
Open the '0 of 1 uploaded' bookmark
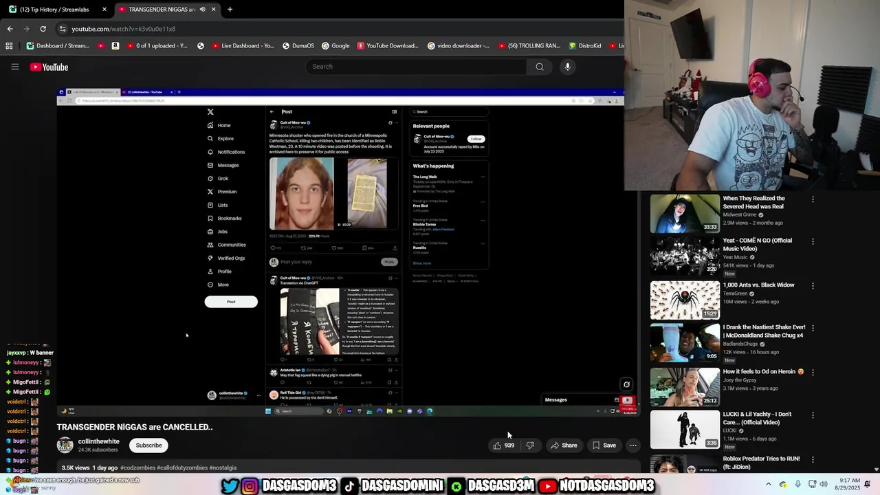click(157, 46)
